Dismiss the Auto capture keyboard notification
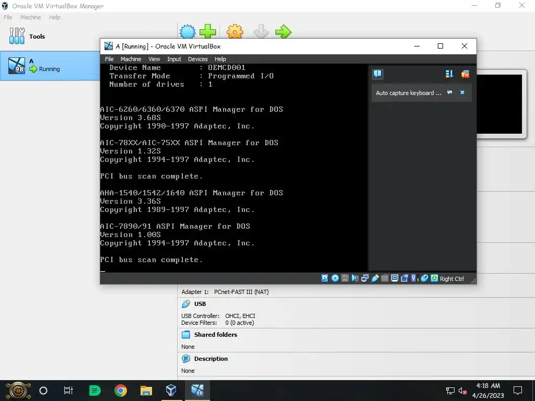Screen dimensions: 535x401 click(462, 92)
